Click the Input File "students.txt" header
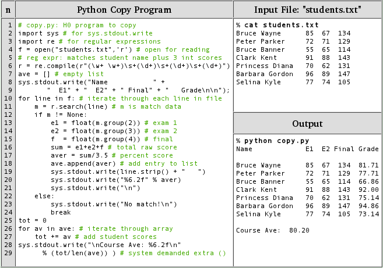The image size is (383, 268). tap(307, 10)
